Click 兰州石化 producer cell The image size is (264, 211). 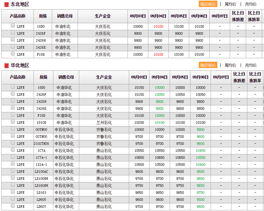tap(104, 123)
